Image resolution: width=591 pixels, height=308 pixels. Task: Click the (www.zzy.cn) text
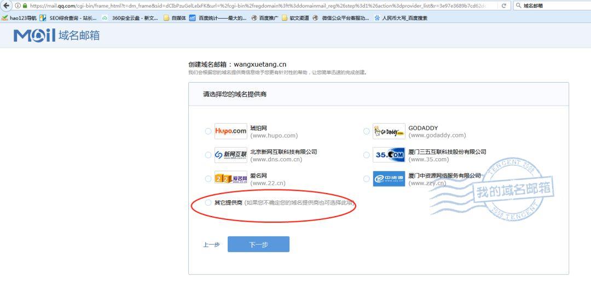[x=427, y=183]
